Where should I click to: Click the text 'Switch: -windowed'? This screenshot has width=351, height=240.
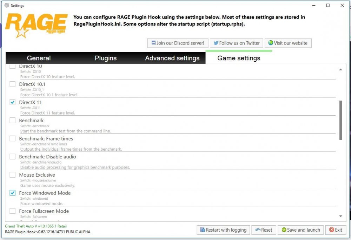34,198
